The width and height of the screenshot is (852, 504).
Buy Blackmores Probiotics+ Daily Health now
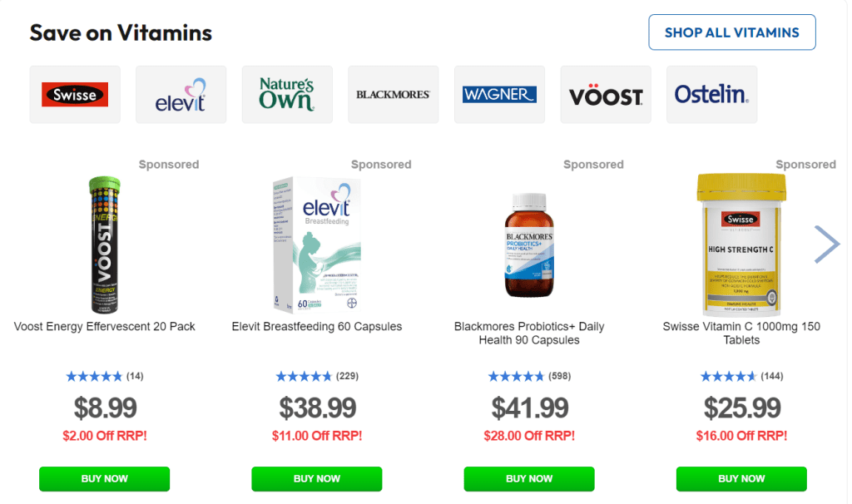point(528,479)
